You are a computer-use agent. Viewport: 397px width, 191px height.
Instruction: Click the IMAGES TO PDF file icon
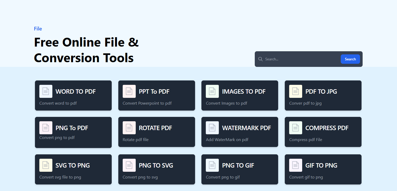(212, 91)
